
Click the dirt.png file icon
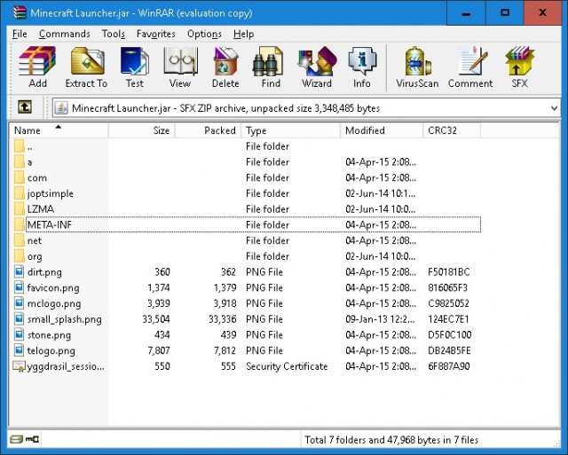click(19, 271)
